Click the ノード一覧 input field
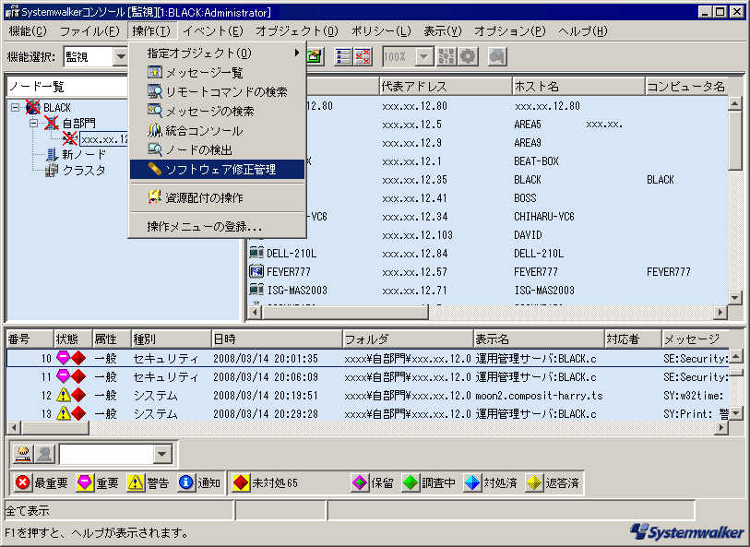The width and height of the screenshot is (750, 547). (x=68, y=87)
